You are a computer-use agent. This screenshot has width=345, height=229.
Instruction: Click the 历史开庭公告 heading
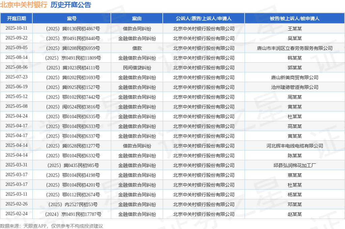pyautogui.click(x=71, y=5)
